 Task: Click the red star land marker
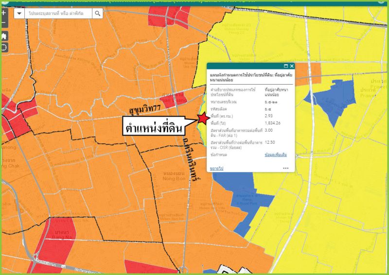[203, 119]
